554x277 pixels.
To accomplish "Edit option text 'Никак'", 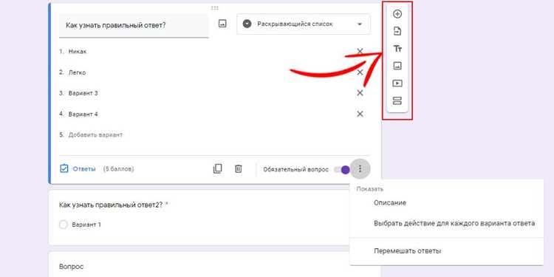I will pos(78,52).
